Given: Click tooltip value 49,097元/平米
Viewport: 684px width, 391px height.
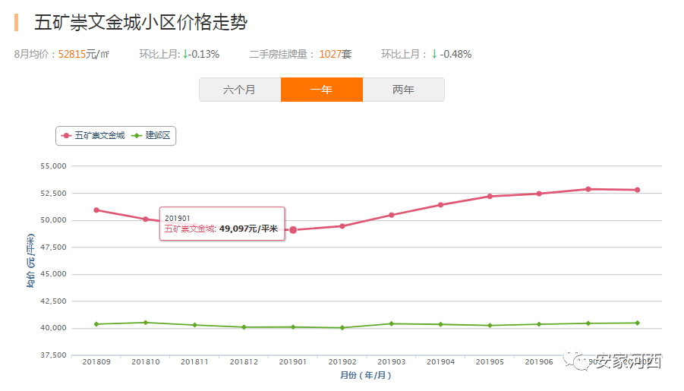Looking at the screenshot, I should 249,229.
